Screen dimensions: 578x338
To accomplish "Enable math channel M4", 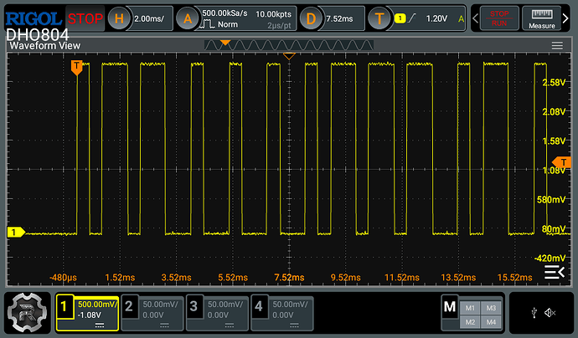I will (491, 322).
